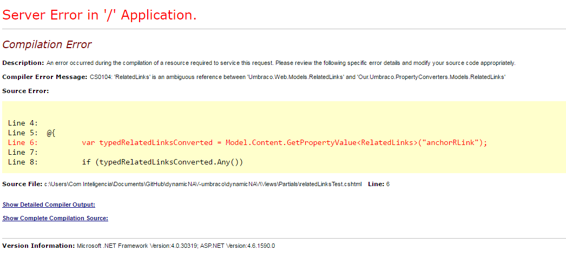Click the "Line 5: @{" code row
566x270 pixels.
pos(31,133)
